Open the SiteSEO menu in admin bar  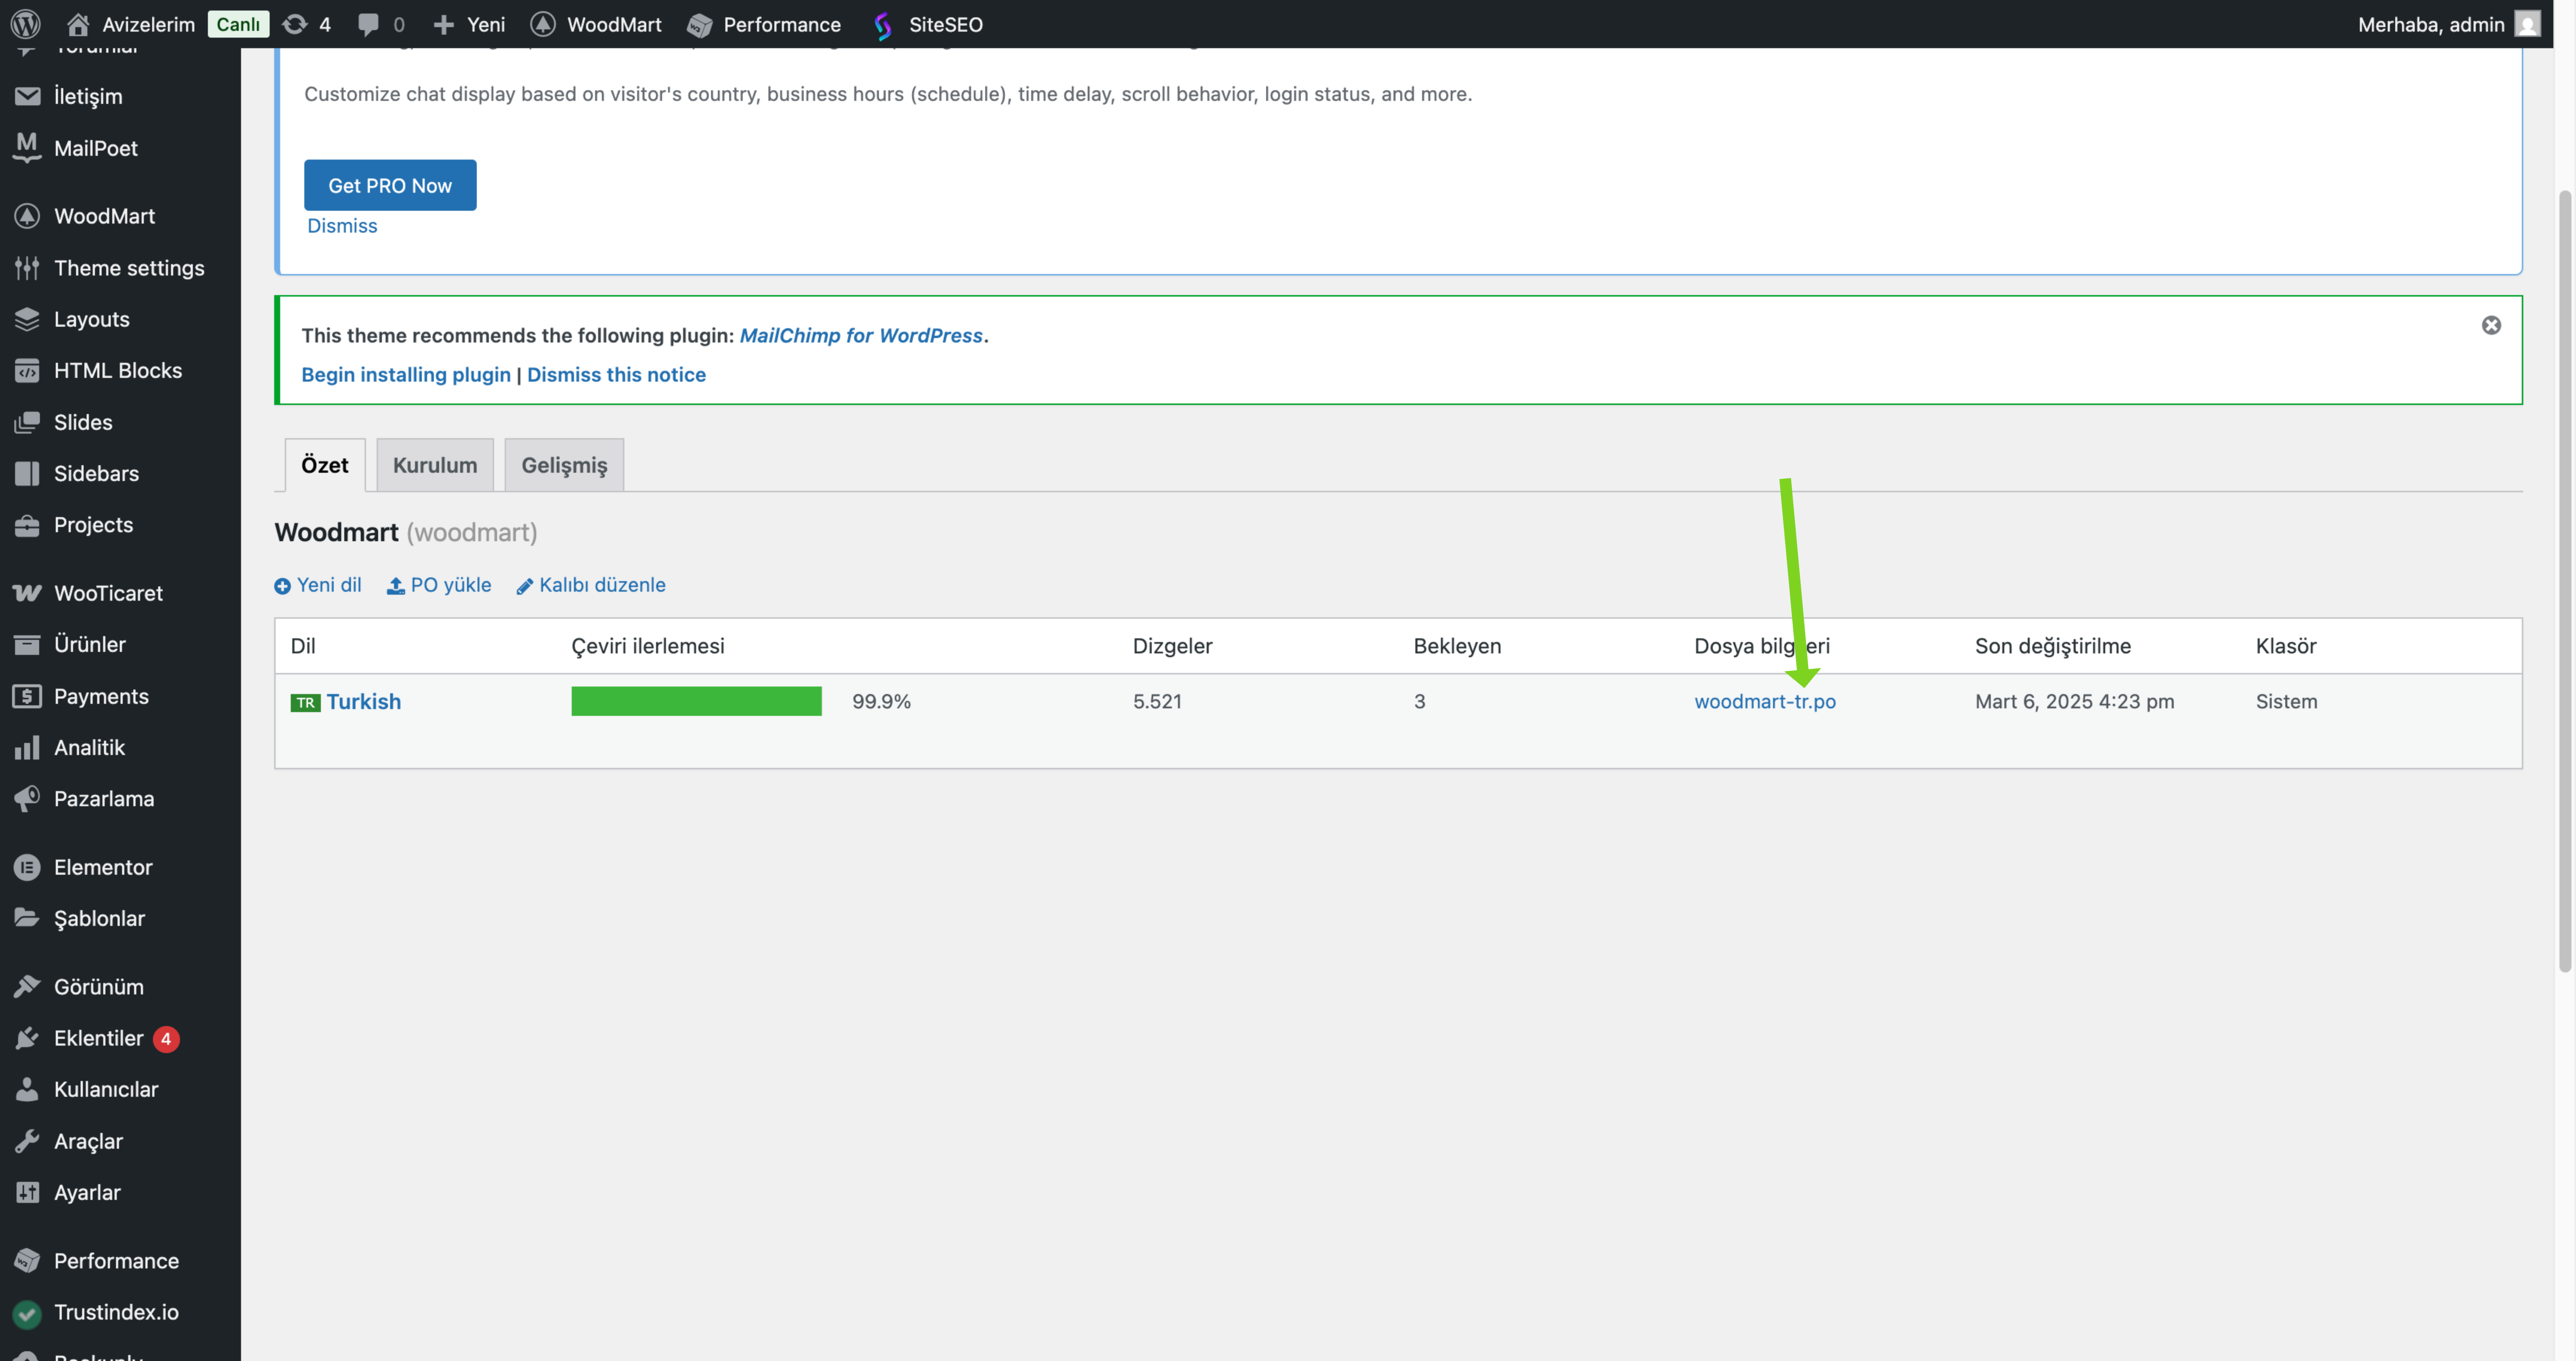tap(928, 24)
